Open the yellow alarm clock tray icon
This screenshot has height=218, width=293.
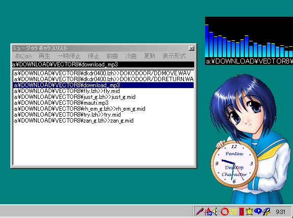coord(249,212)
